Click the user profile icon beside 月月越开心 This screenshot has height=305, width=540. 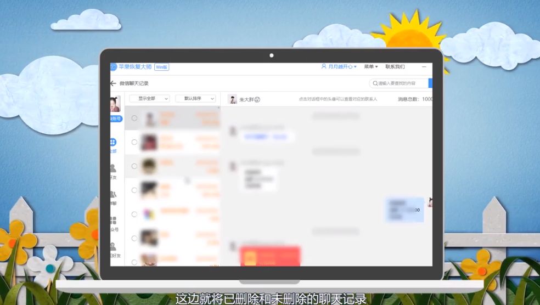point(324,66)
